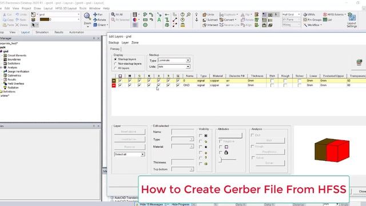
Task: Select the arrow pointer tool
Action: 33,25
